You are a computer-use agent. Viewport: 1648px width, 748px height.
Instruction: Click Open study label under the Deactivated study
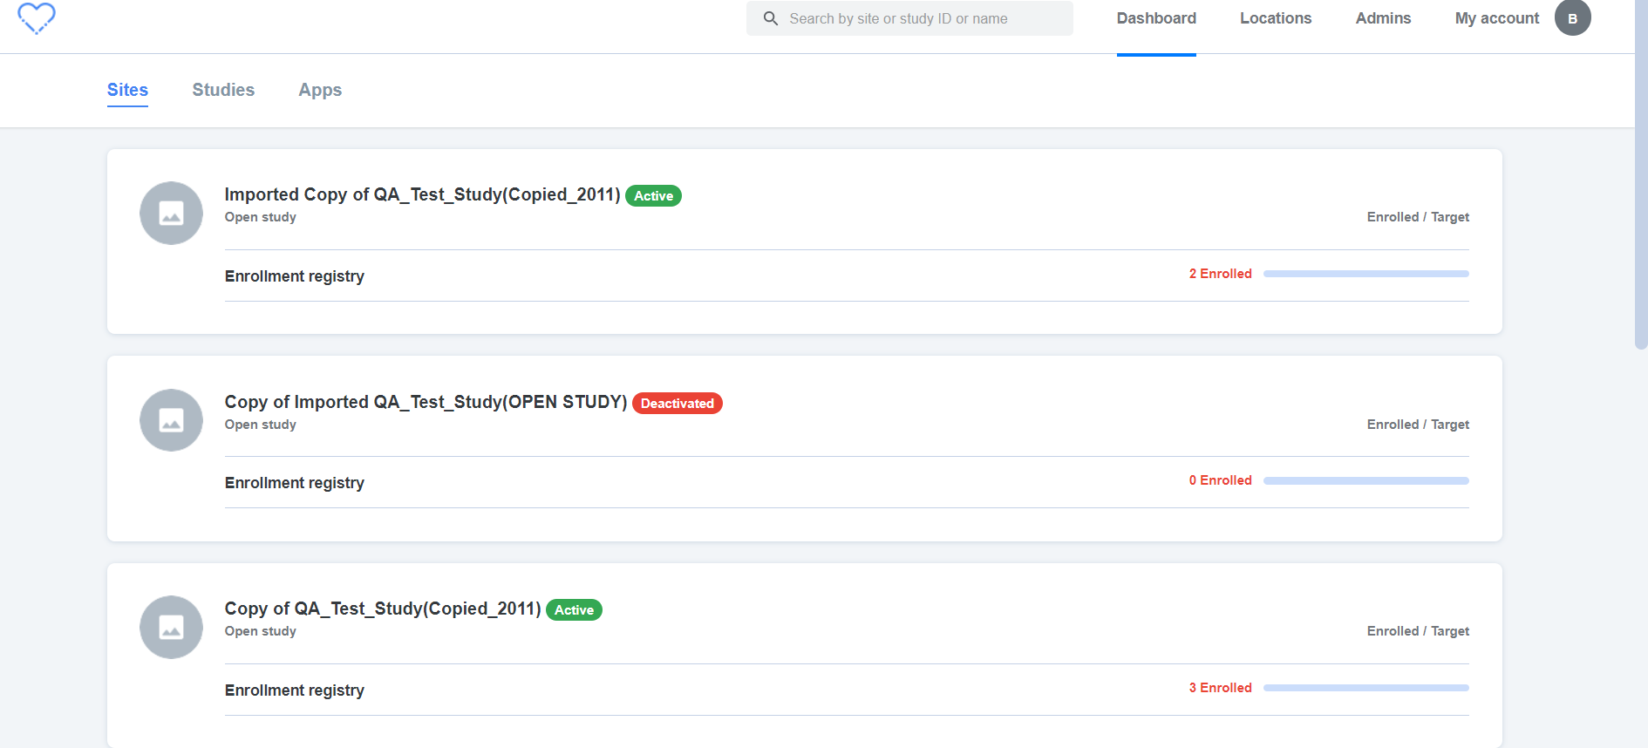[261, 425]
